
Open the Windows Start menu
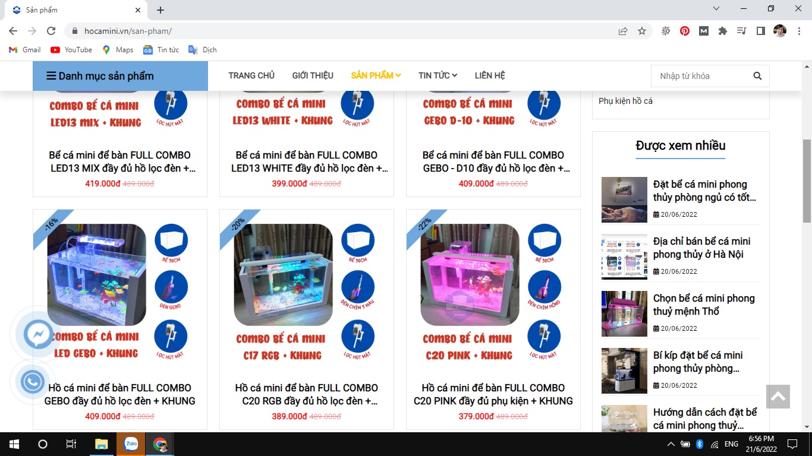(14, 444)
